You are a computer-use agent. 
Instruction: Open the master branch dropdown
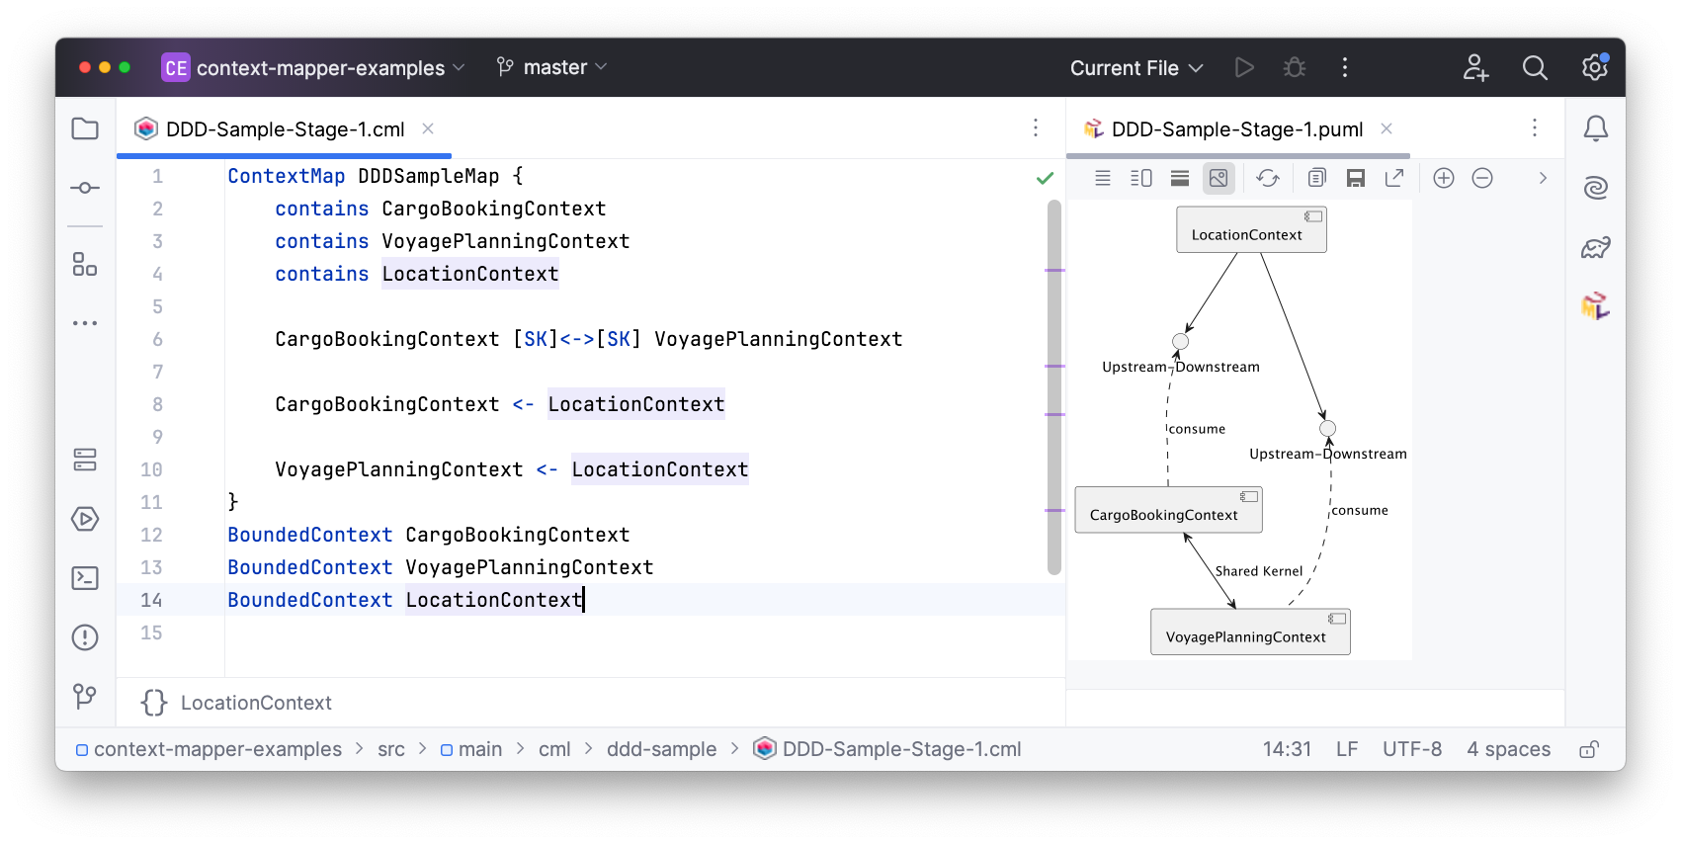click(551, 67)
